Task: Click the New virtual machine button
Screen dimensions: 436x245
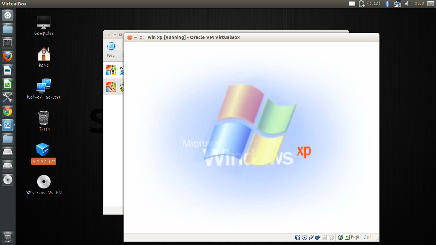Action: [x=111, y=49]
